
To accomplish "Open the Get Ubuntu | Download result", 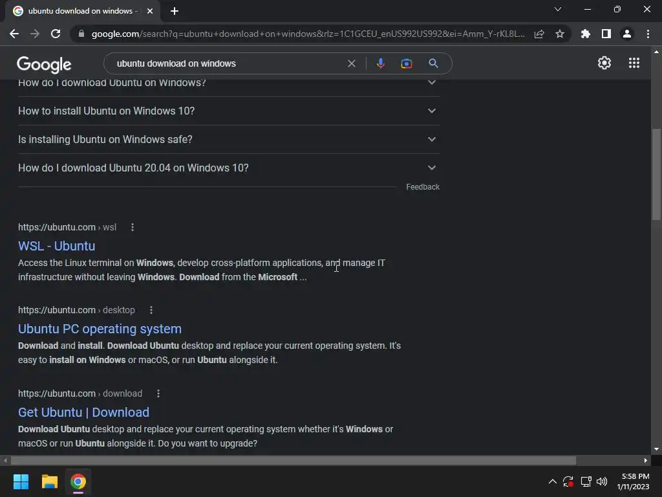I will pos(83,412).
